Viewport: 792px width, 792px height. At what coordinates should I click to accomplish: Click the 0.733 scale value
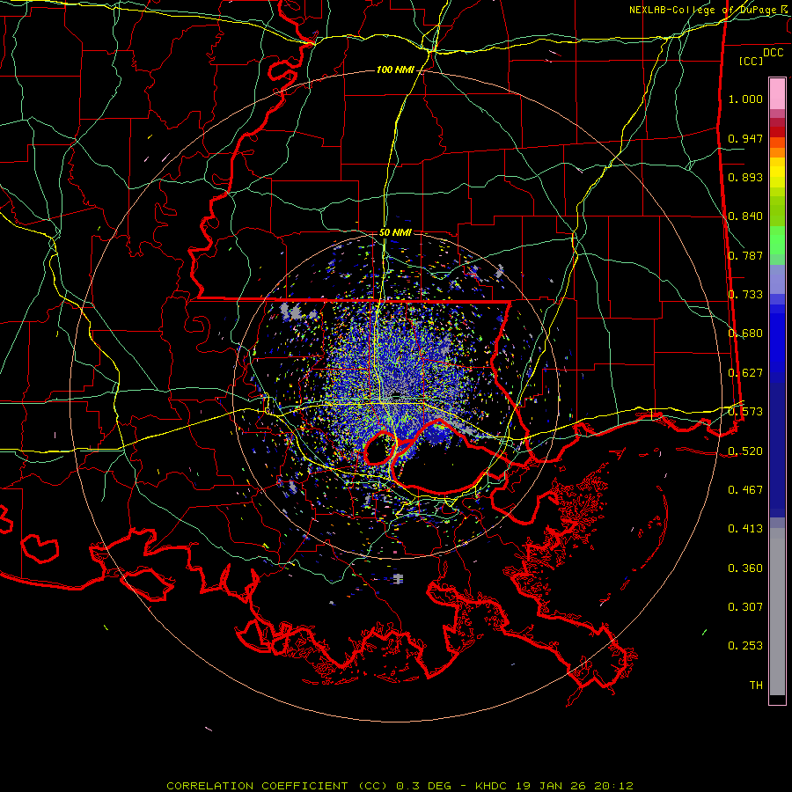745,295
